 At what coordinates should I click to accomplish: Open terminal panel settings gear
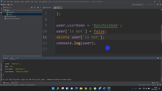click(x=158, y=58)
